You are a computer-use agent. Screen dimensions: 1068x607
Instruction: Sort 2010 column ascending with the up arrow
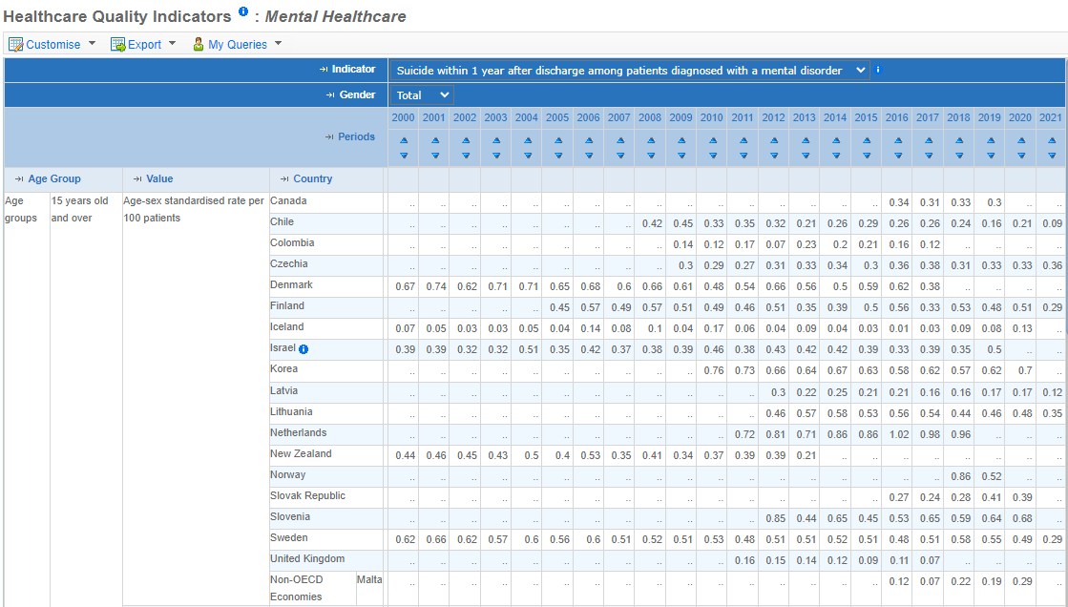click(x=712, y=140)
